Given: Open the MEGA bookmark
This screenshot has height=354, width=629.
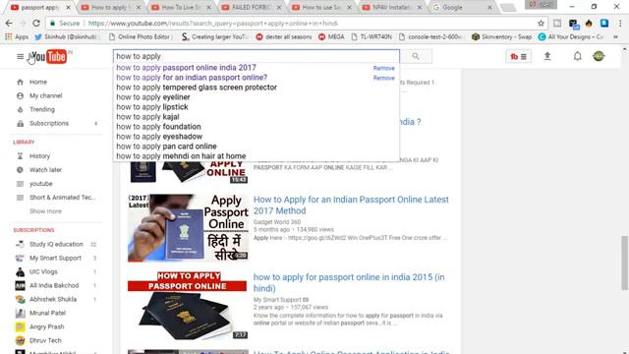Looking at the screenshot, I should tap(331, 37).
